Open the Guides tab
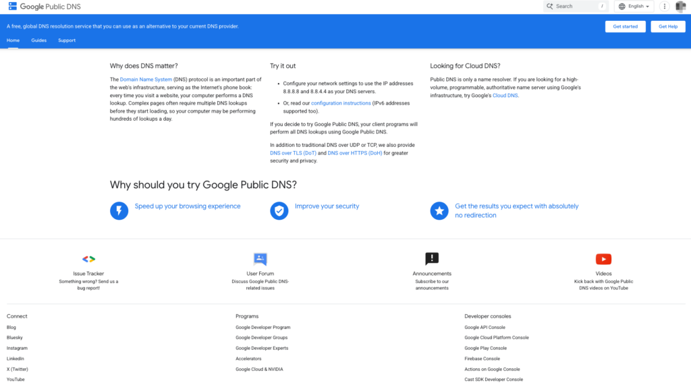The height and width of the screenshot is (385, 691). click(38, 40)
